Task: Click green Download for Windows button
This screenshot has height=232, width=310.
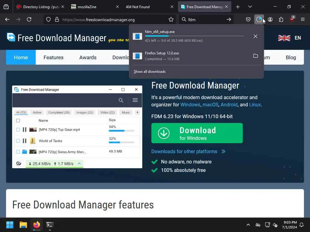Action: pos(197,133)
